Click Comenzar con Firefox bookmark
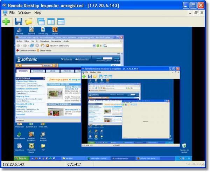Screen dimensions: 210x172 [26, 51]
